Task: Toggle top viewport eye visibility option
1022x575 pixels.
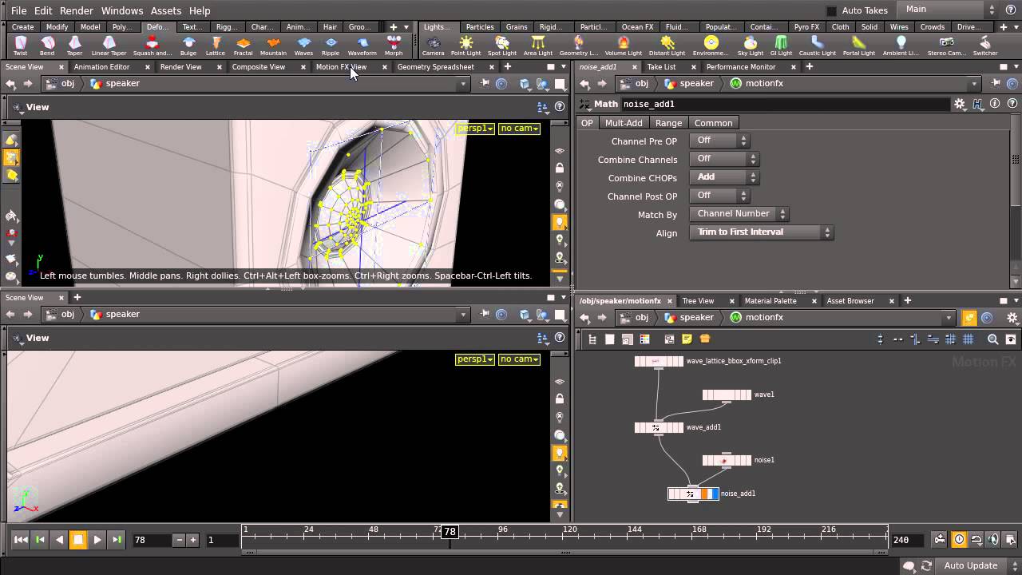Action: tap(560, 151)
